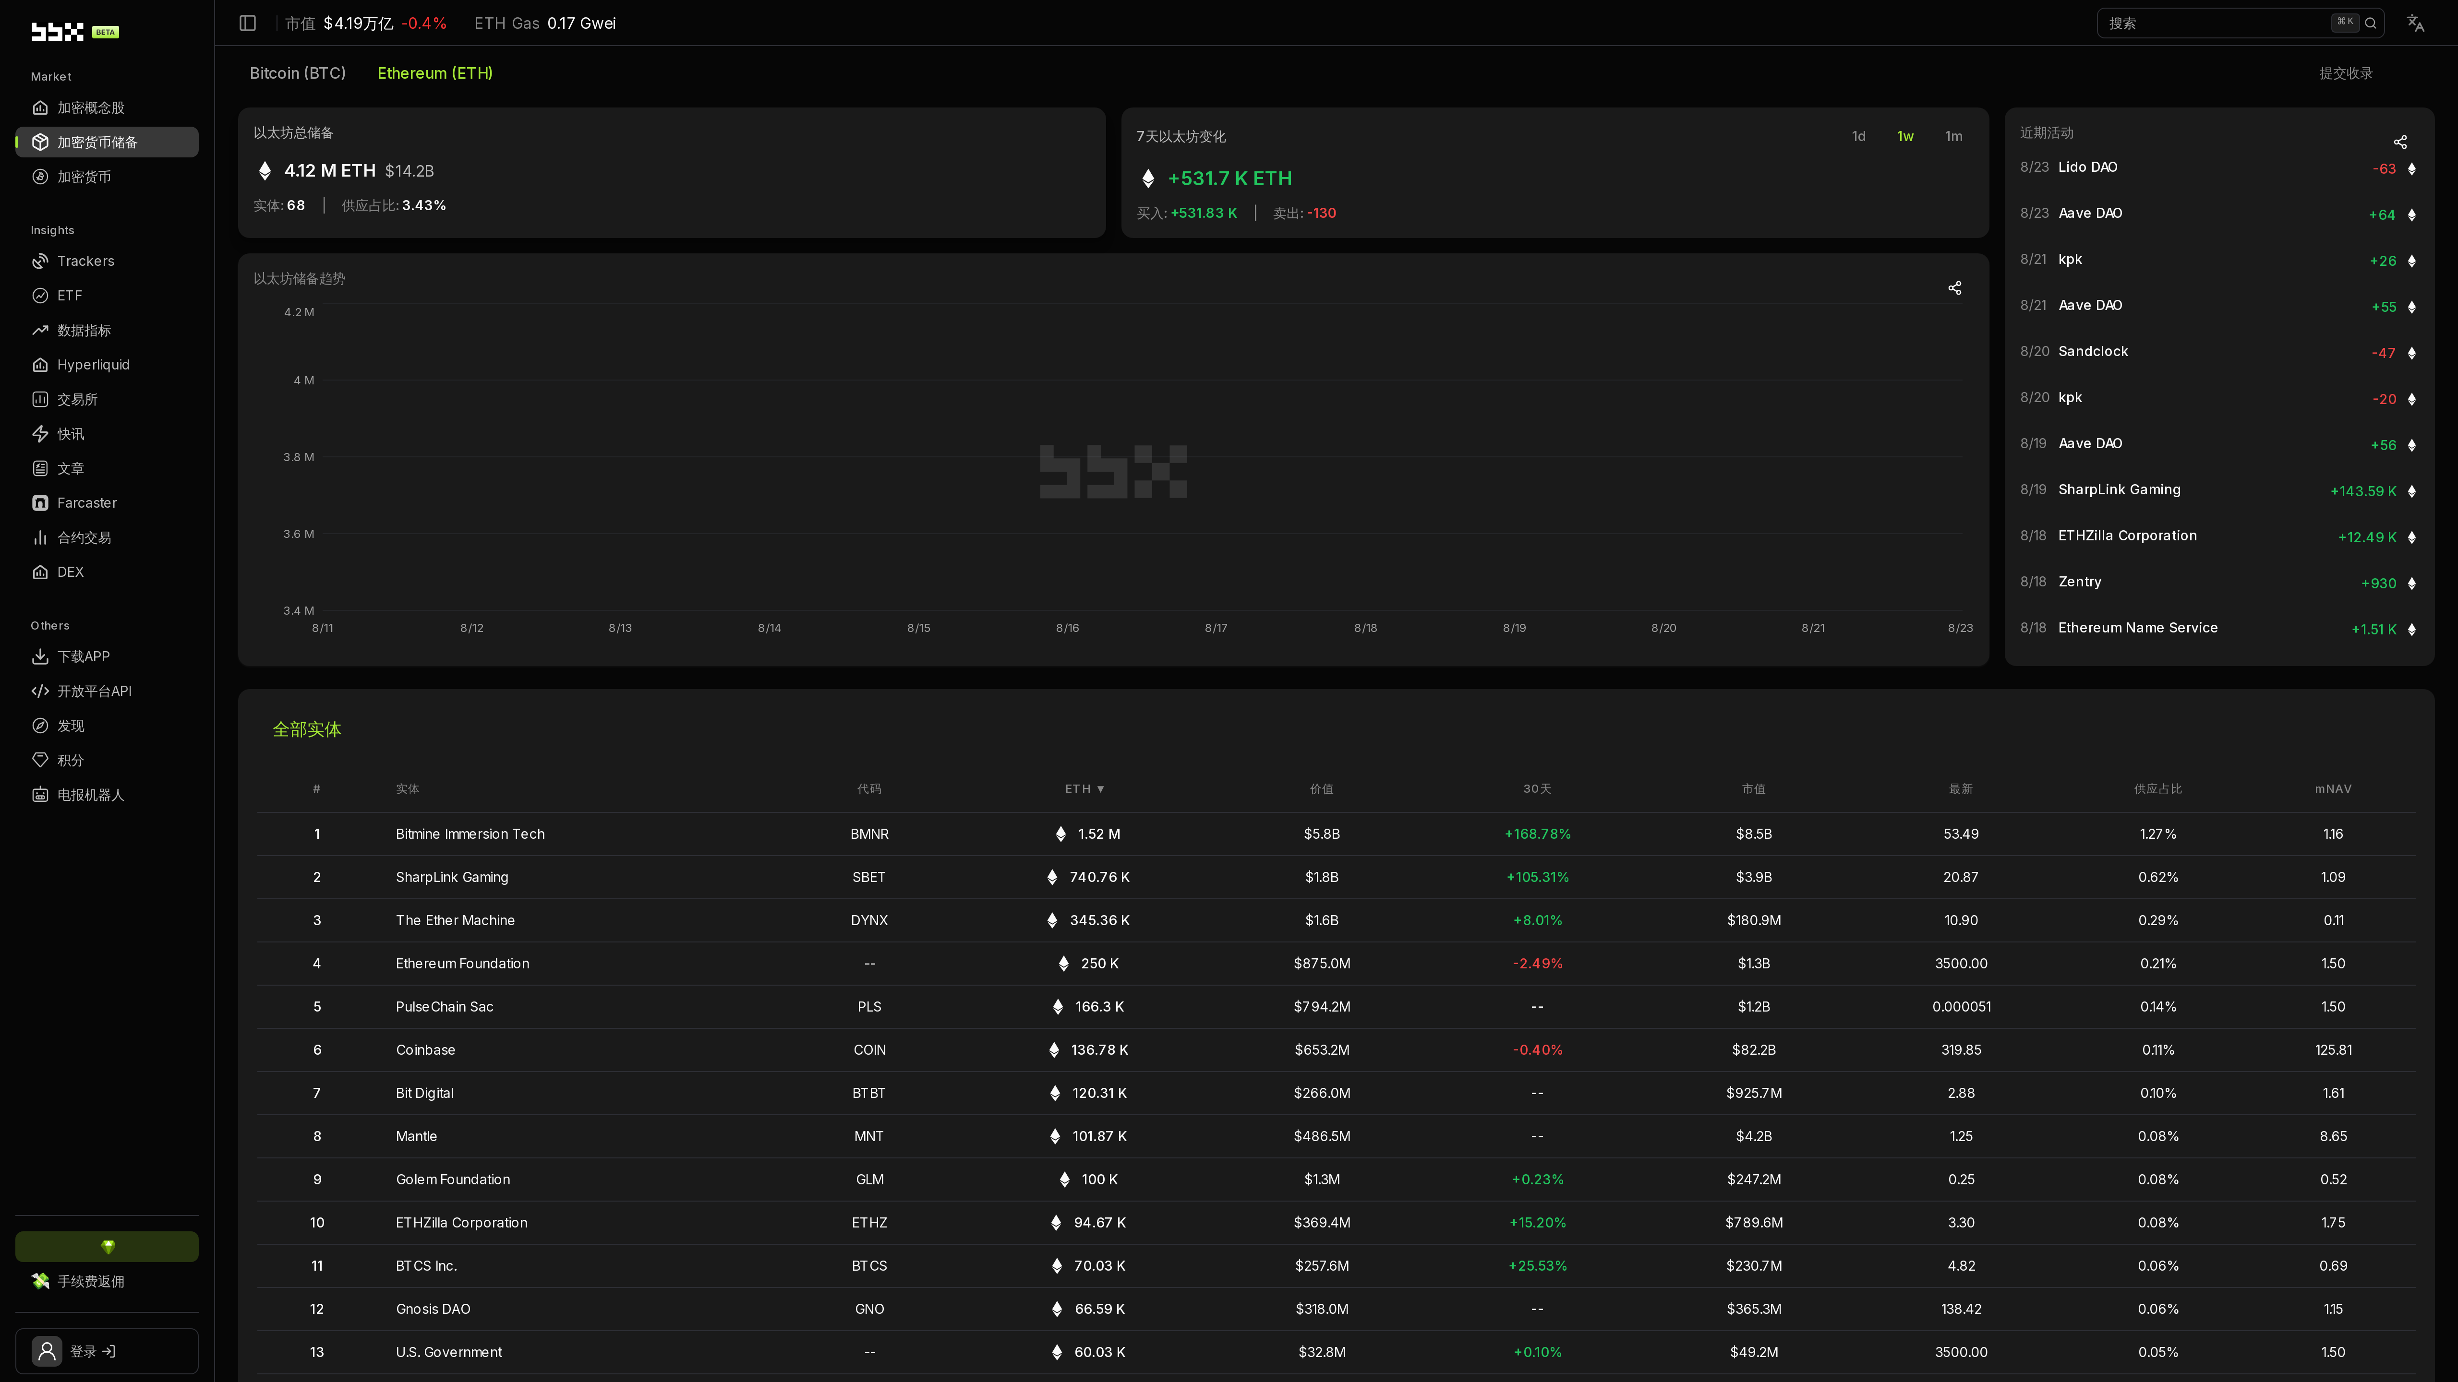Open Trackers in the sidebar

[x=107, y=262]
